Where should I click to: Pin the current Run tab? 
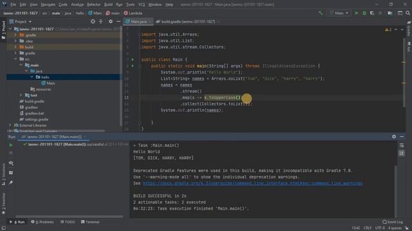[11, 182]
